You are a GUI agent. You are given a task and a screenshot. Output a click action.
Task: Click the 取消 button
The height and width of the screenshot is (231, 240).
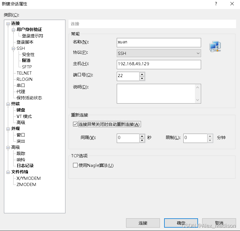[x=219, y=223]
